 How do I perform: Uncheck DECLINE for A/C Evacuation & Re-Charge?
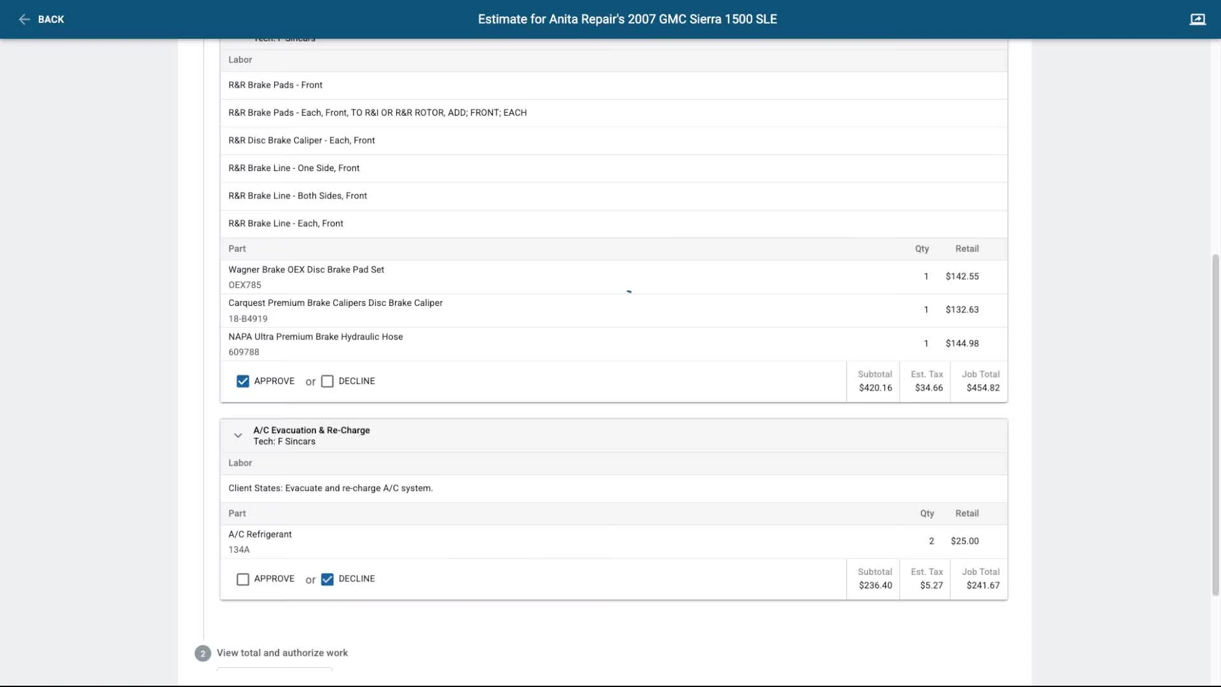point(328,579)
